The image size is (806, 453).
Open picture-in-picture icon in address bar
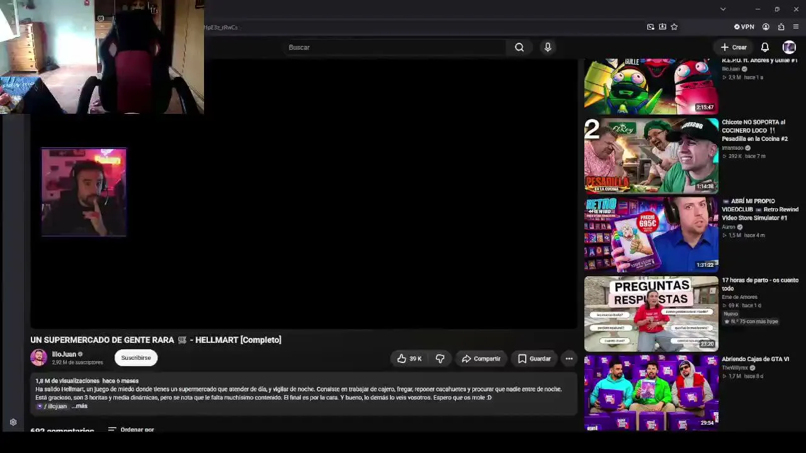tap(650, 27)
